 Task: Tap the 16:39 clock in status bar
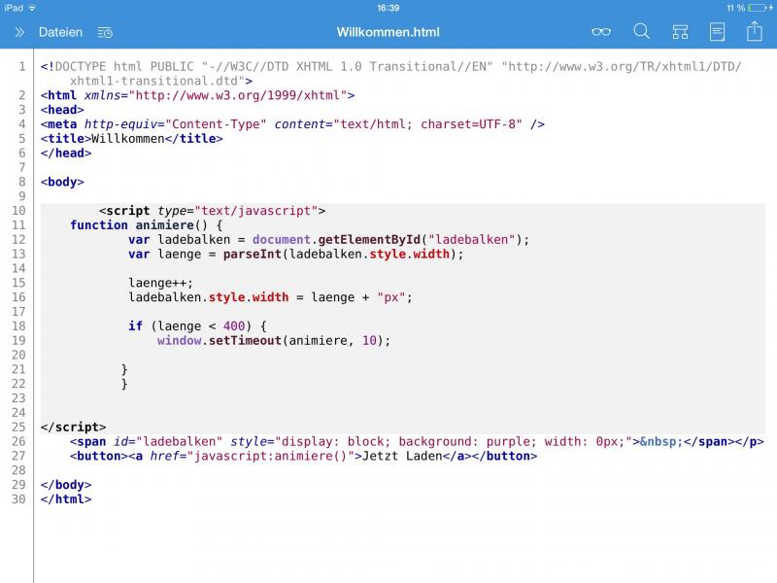click(388, 8)
